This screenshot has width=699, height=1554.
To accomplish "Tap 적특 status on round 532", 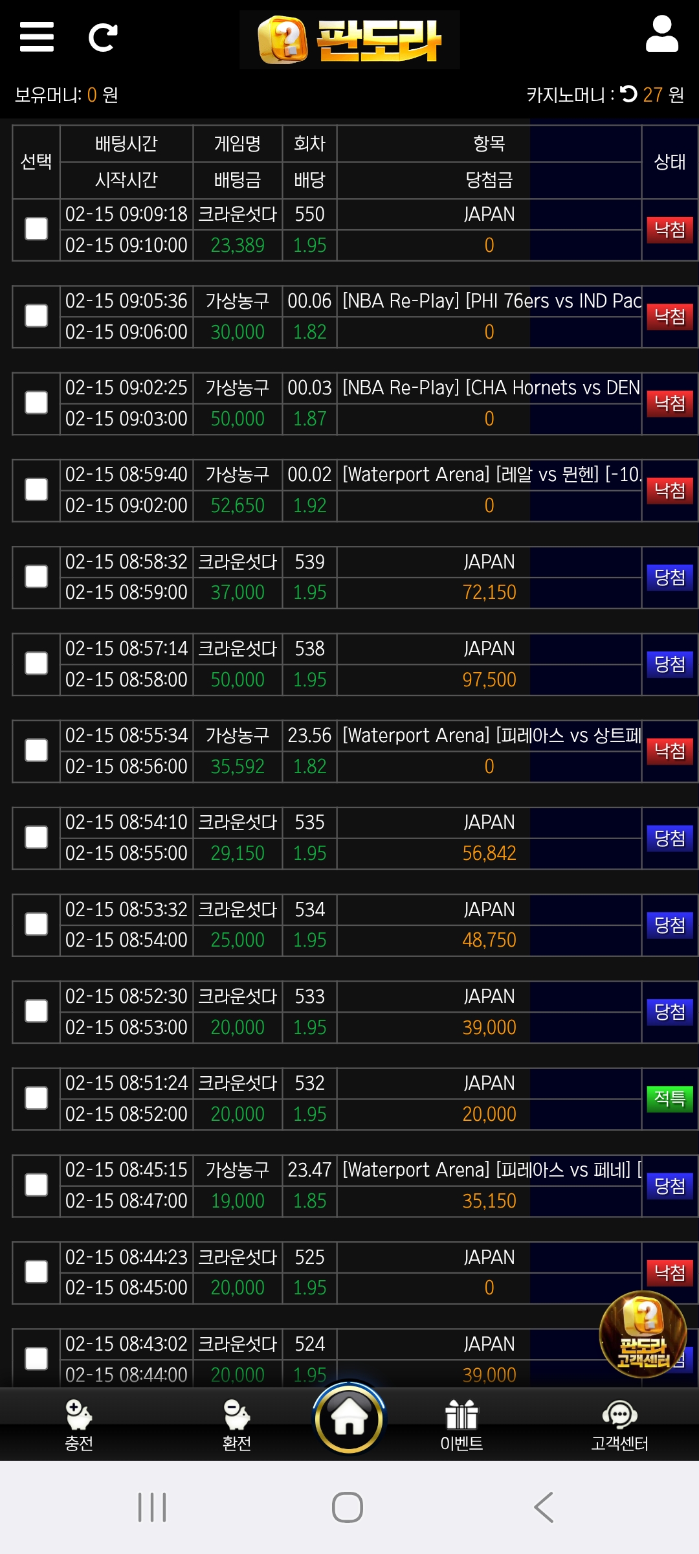I will [x=669, y=1099].
